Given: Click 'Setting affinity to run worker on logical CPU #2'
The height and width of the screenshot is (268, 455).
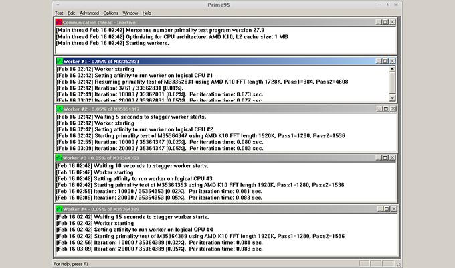Looking at the screenshot, I should click(x=134, y=129).
